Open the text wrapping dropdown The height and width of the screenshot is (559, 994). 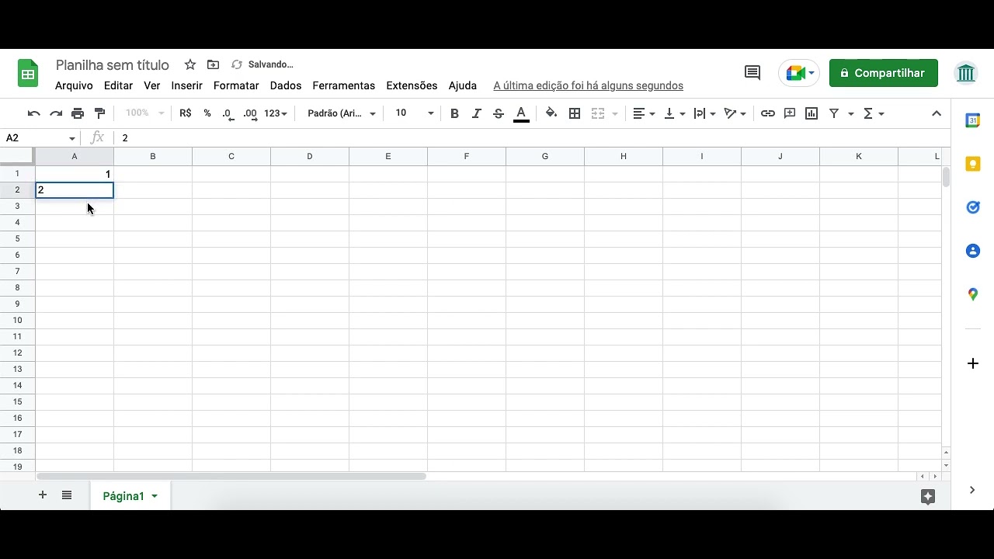704,113
